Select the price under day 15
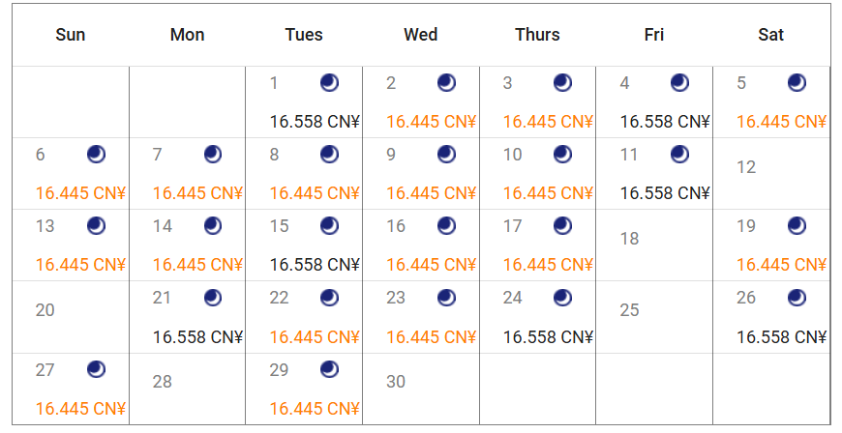 coord(315,265)
